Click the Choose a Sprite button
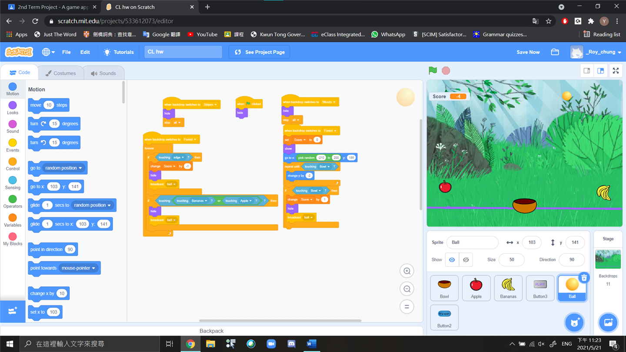This screenshot has width=626, height=352. 574,322
